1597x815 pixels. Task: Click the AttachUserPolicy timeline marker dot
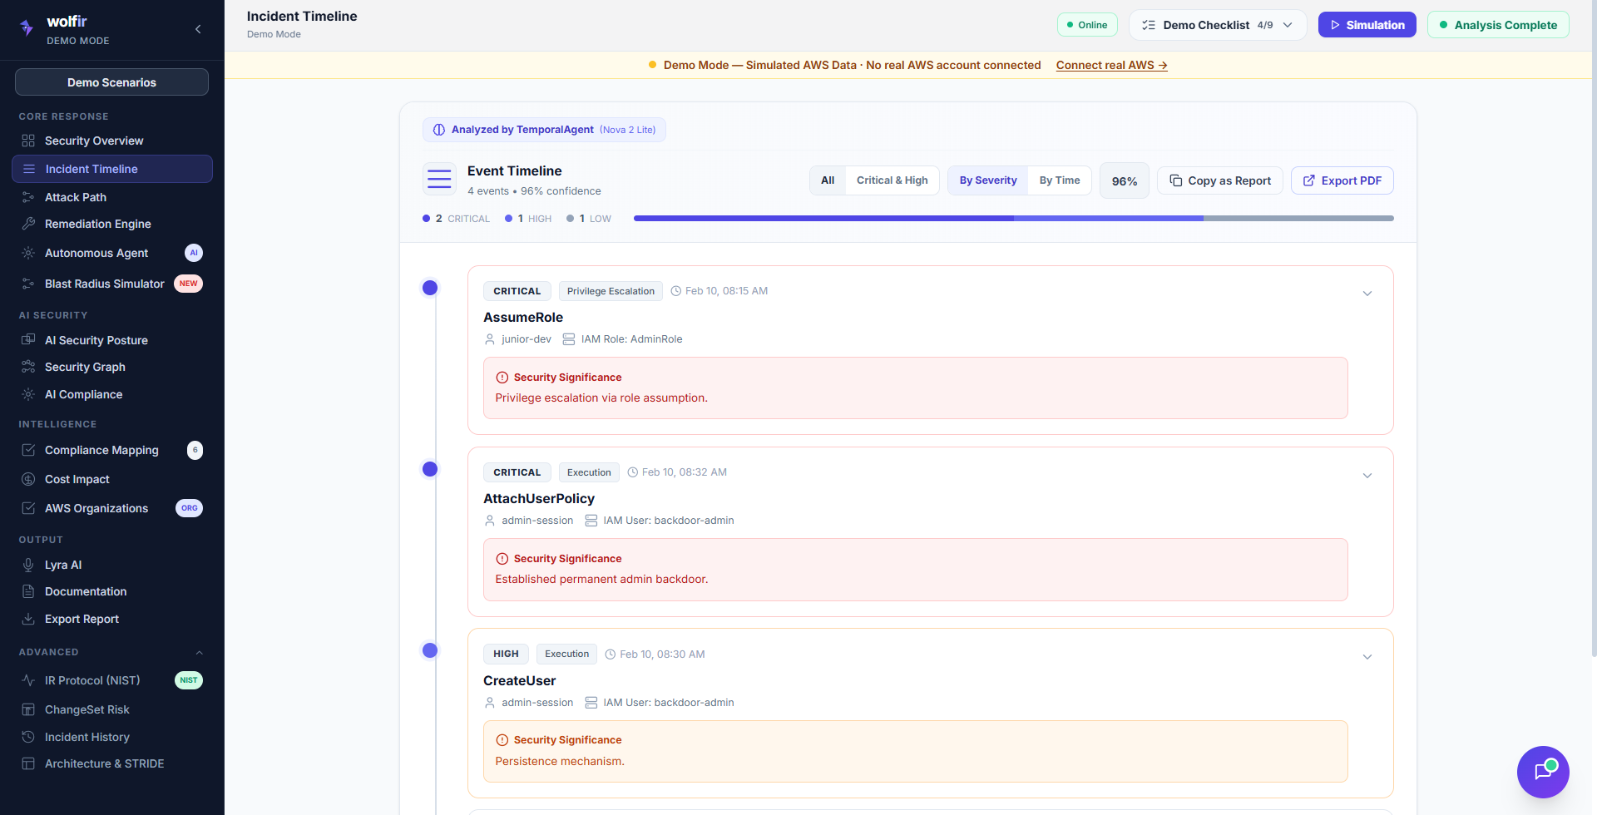430,469
